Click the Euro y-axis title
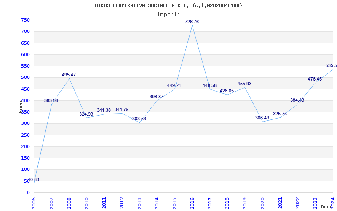 [21, 107]
